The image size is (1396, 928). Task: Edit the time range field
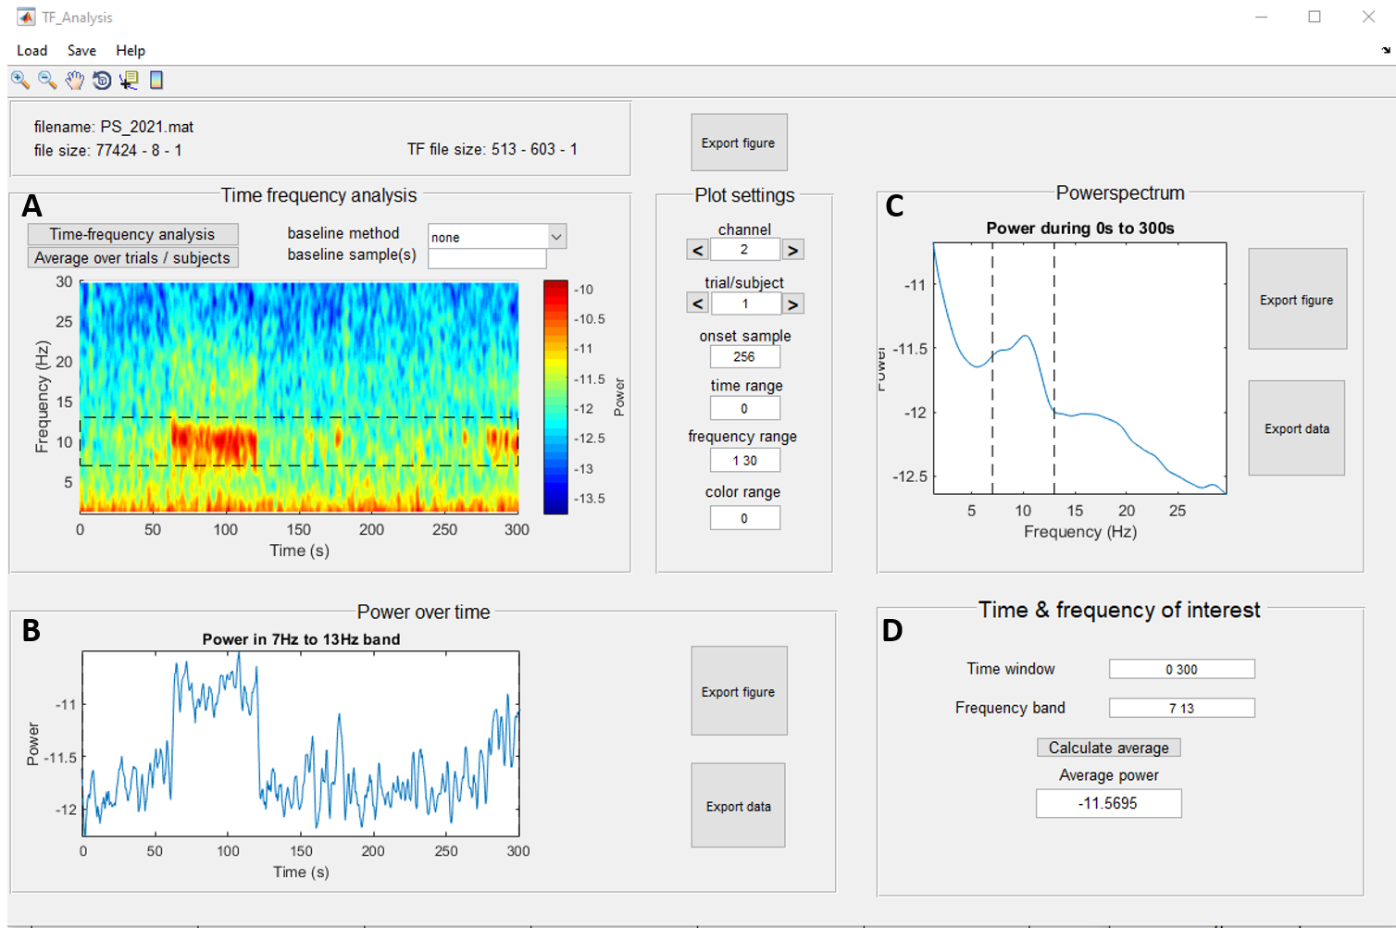(745, 408)
